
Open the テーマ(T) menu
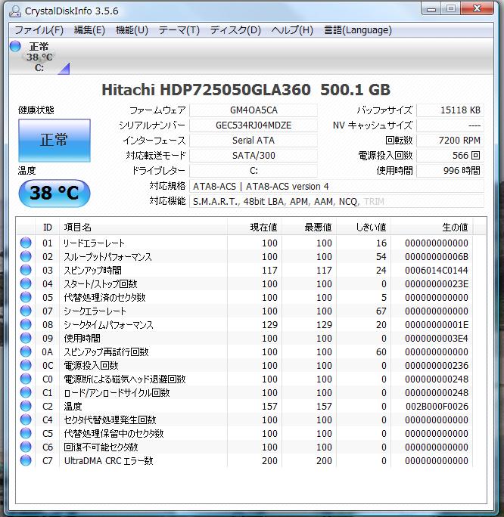tap(179, 30)
